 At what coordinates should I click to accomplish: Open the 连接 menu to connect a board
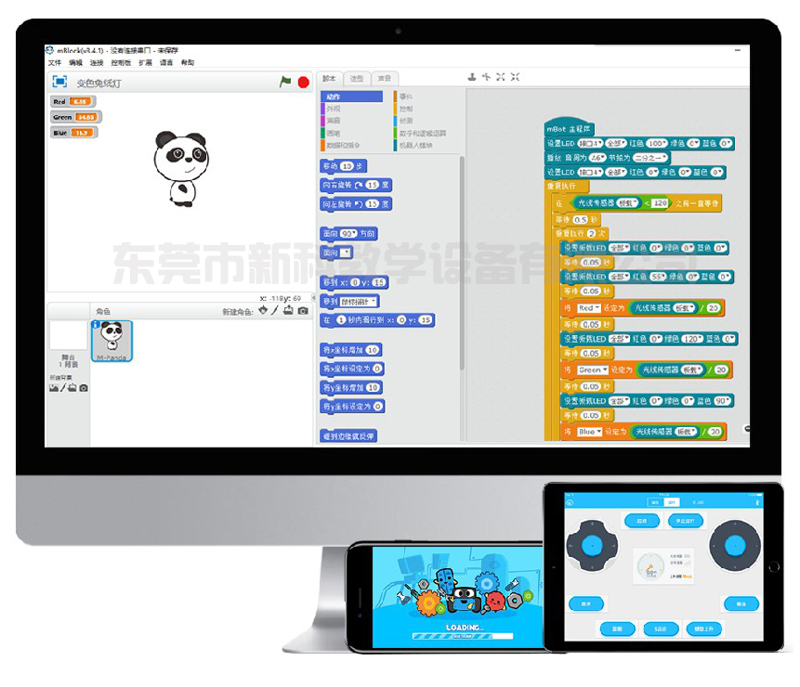point(98,61)
